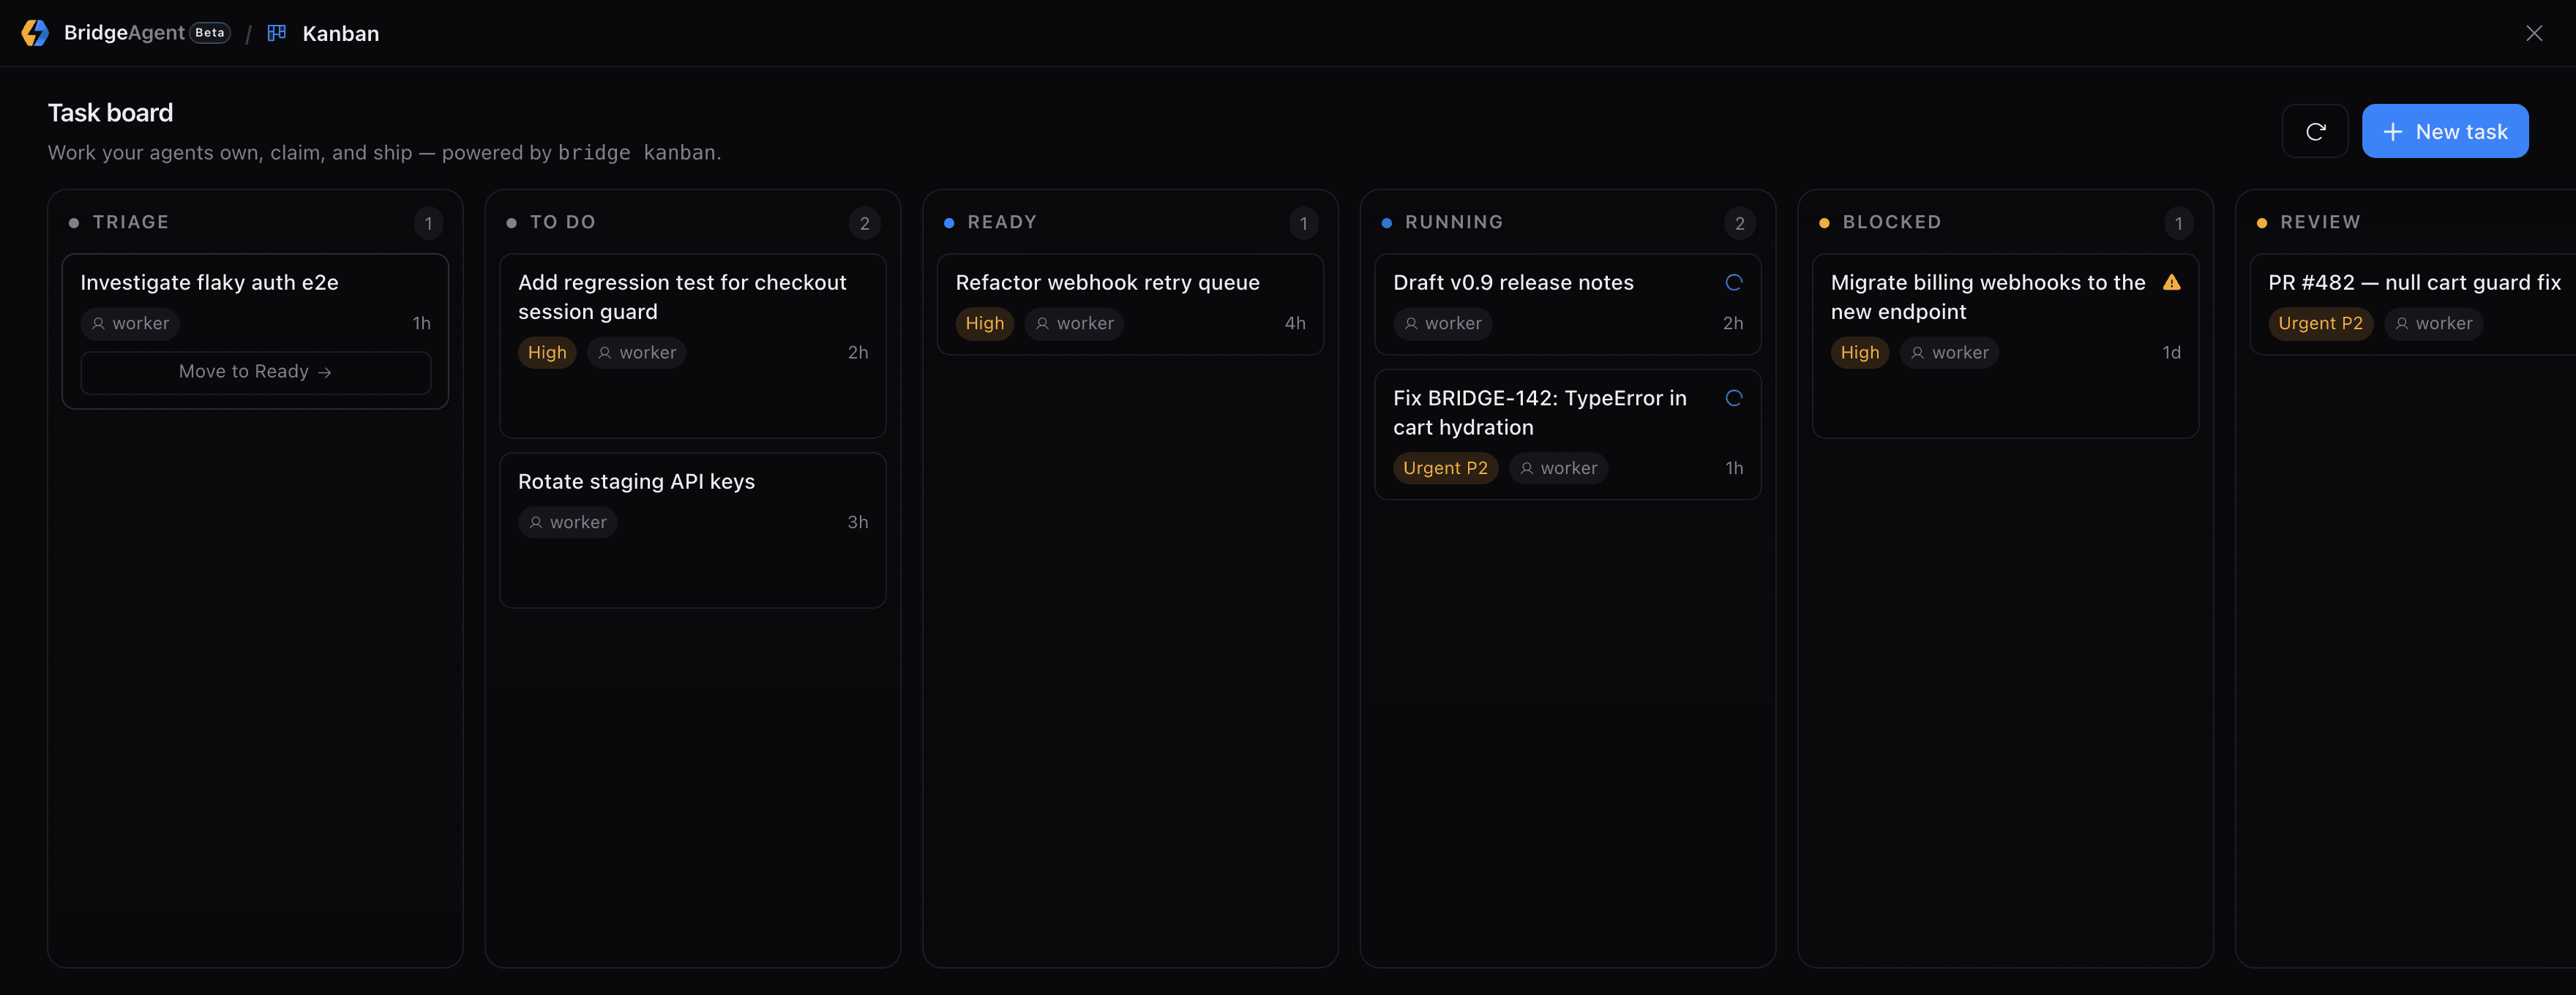Click warning triangle on Migrate billing webhooks
The width and height of the screenshot is (2576, 995).
2171,283
